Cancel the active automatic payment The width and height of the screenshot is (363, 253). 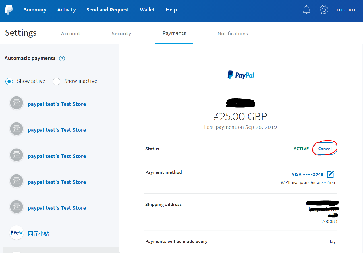325,149
